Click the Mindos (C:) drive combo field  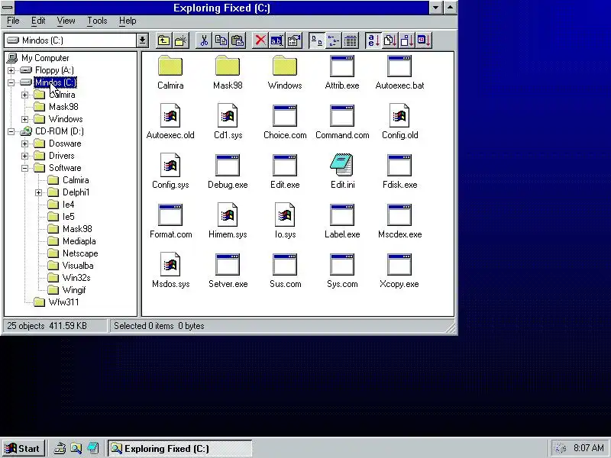point(70,40)
